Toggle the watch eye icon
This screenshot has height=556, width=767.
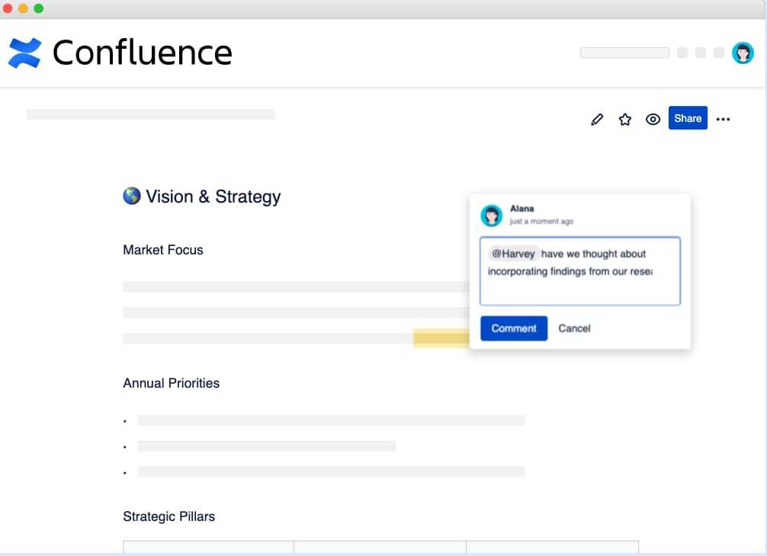click(x=653, y=120)
